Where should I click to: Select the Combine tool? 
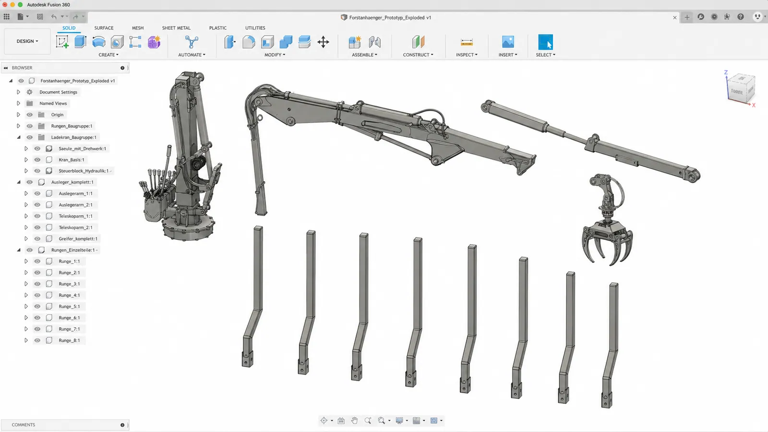286,42
